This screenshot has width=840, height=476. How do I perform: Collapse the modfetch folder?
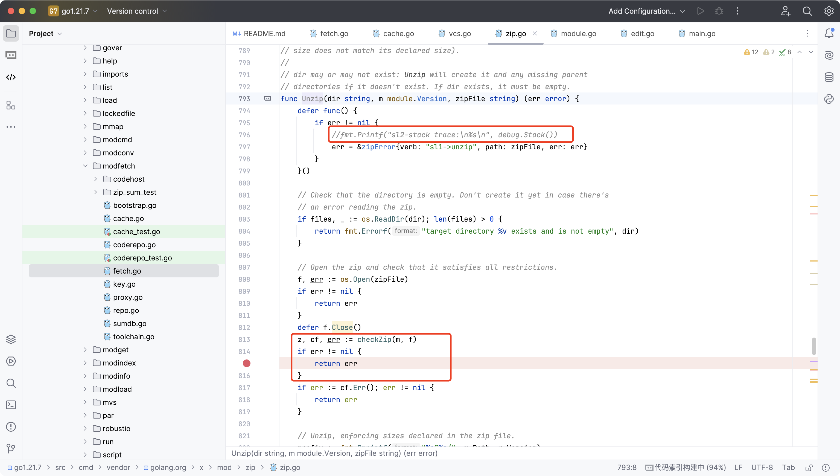[x=85, y=166]
